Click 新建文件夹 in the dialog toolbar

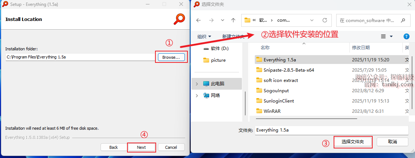tap(233, 36)
